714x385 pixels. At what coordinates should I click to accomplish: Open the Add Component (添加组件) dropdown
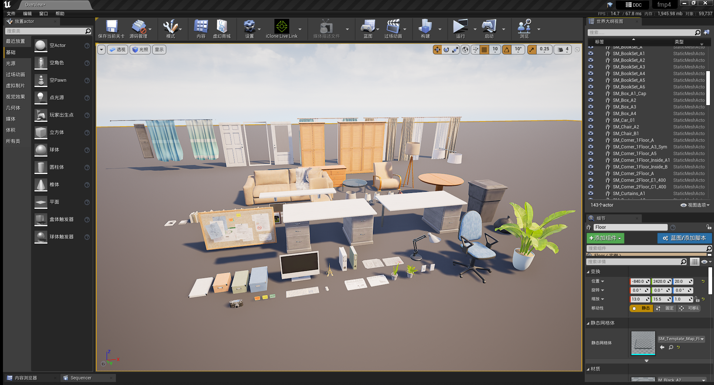[605, 238]
